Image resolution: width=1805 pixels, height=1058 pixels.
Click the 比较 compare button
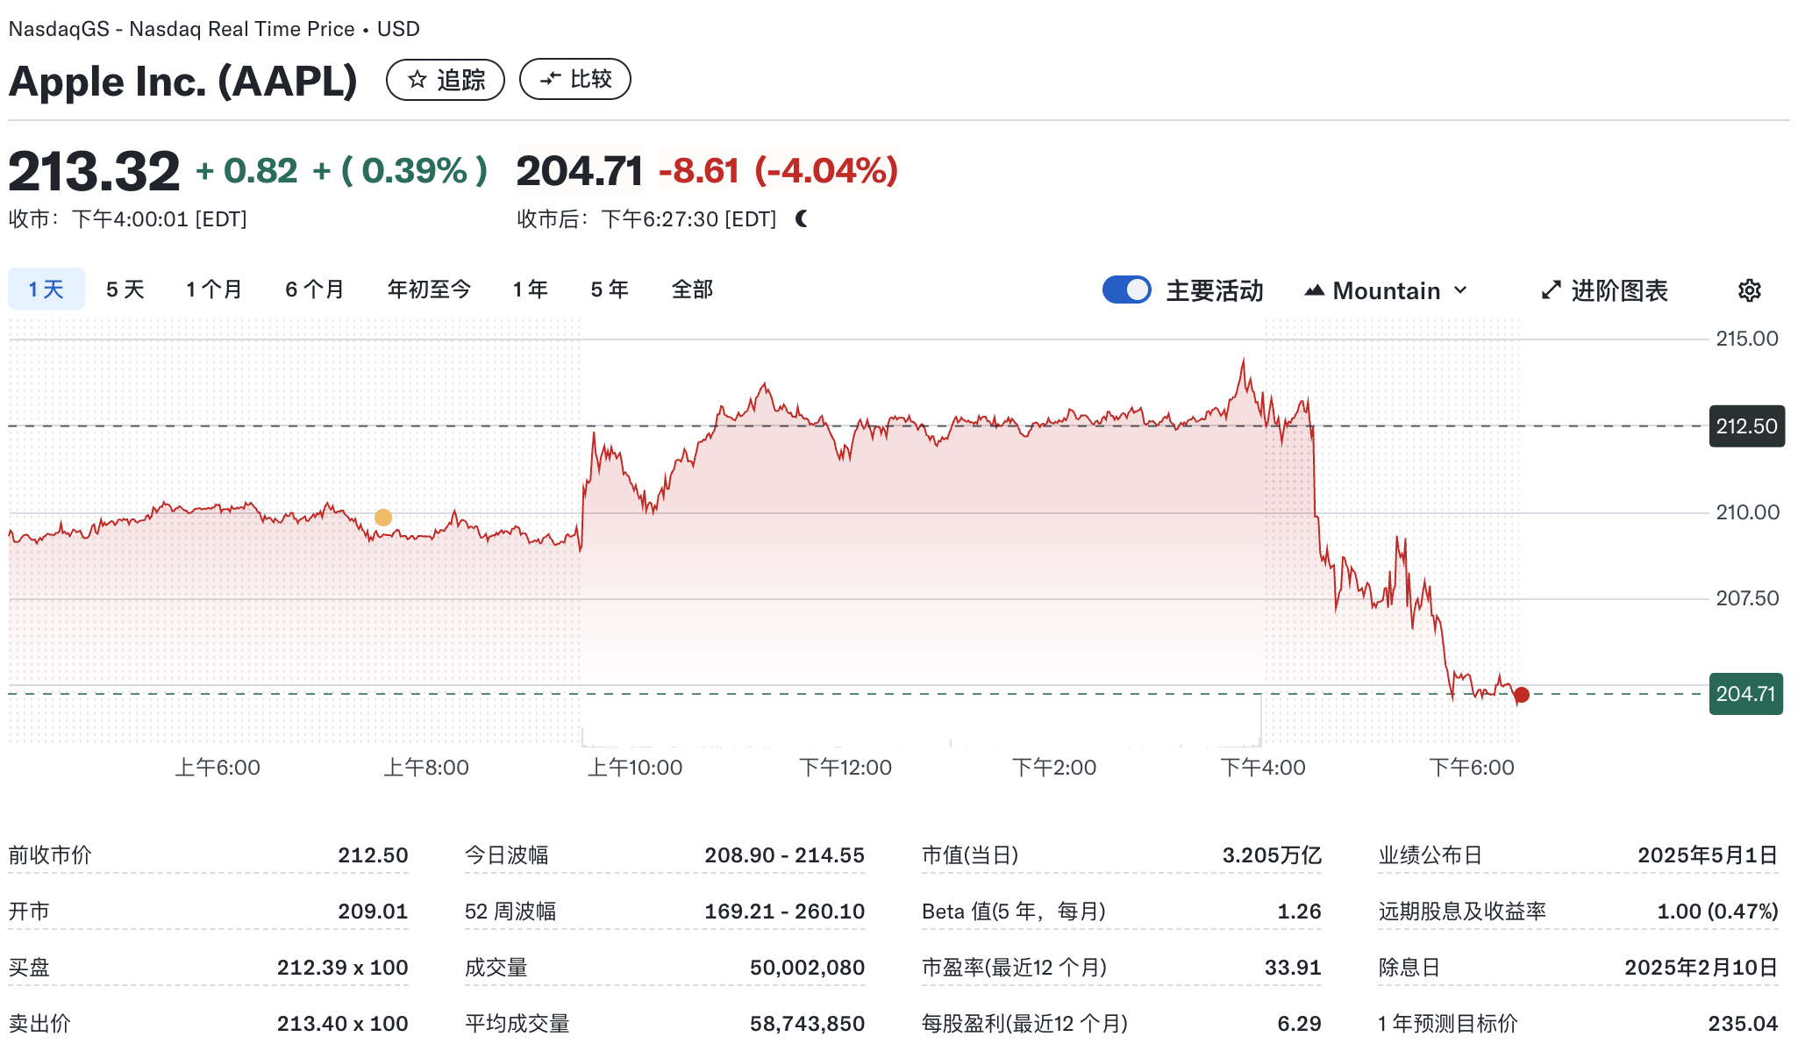pos(575,78)
